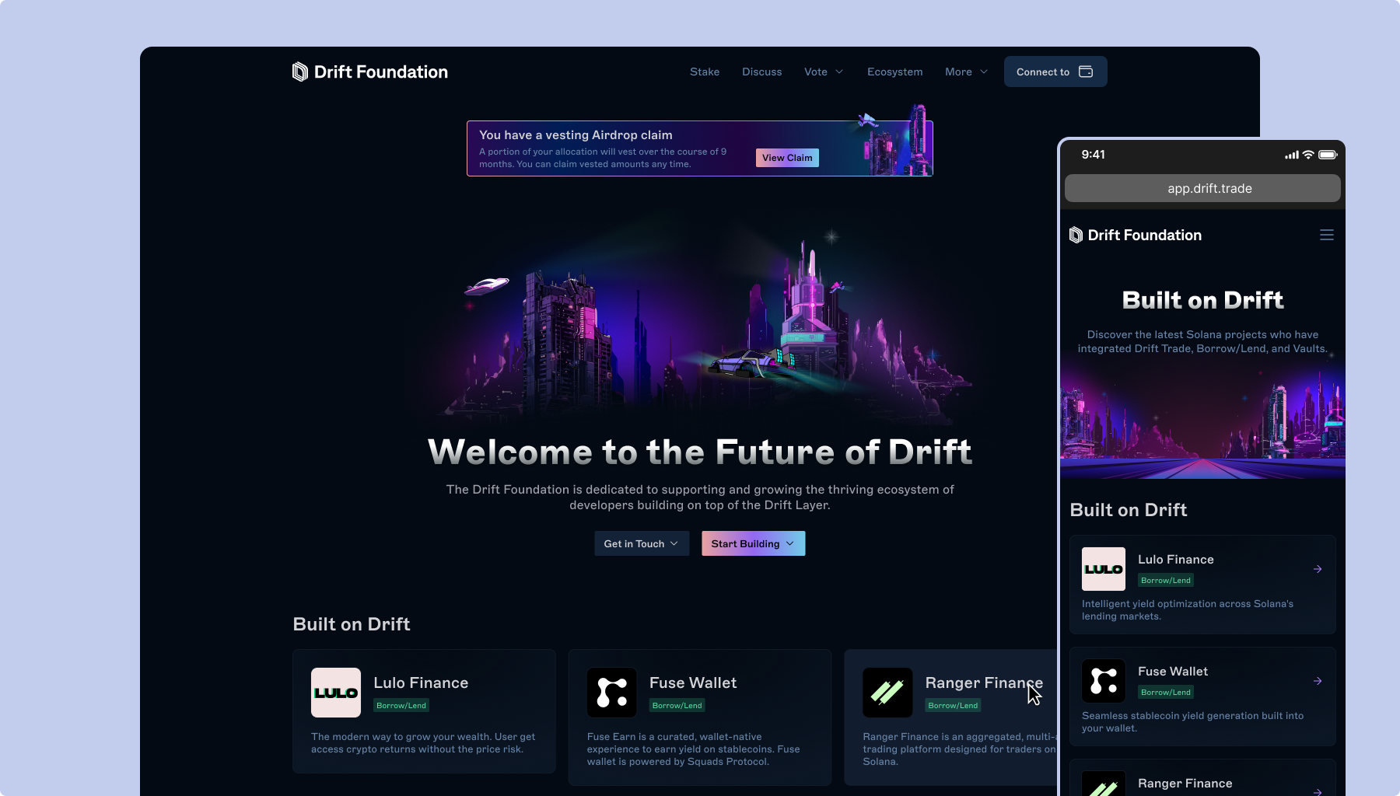The height and width of the screenshot is (796, 1400).
Task: Open the mobile hamburger menu
Action: click(1327, 235)
